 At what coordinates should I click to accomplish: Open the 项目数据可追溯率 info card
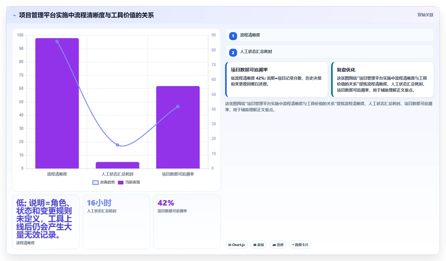277,80
